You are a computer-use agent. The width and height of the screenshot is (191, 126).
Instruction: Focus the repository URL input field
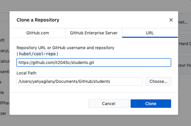pyautogui.click(x=94, y=63)
